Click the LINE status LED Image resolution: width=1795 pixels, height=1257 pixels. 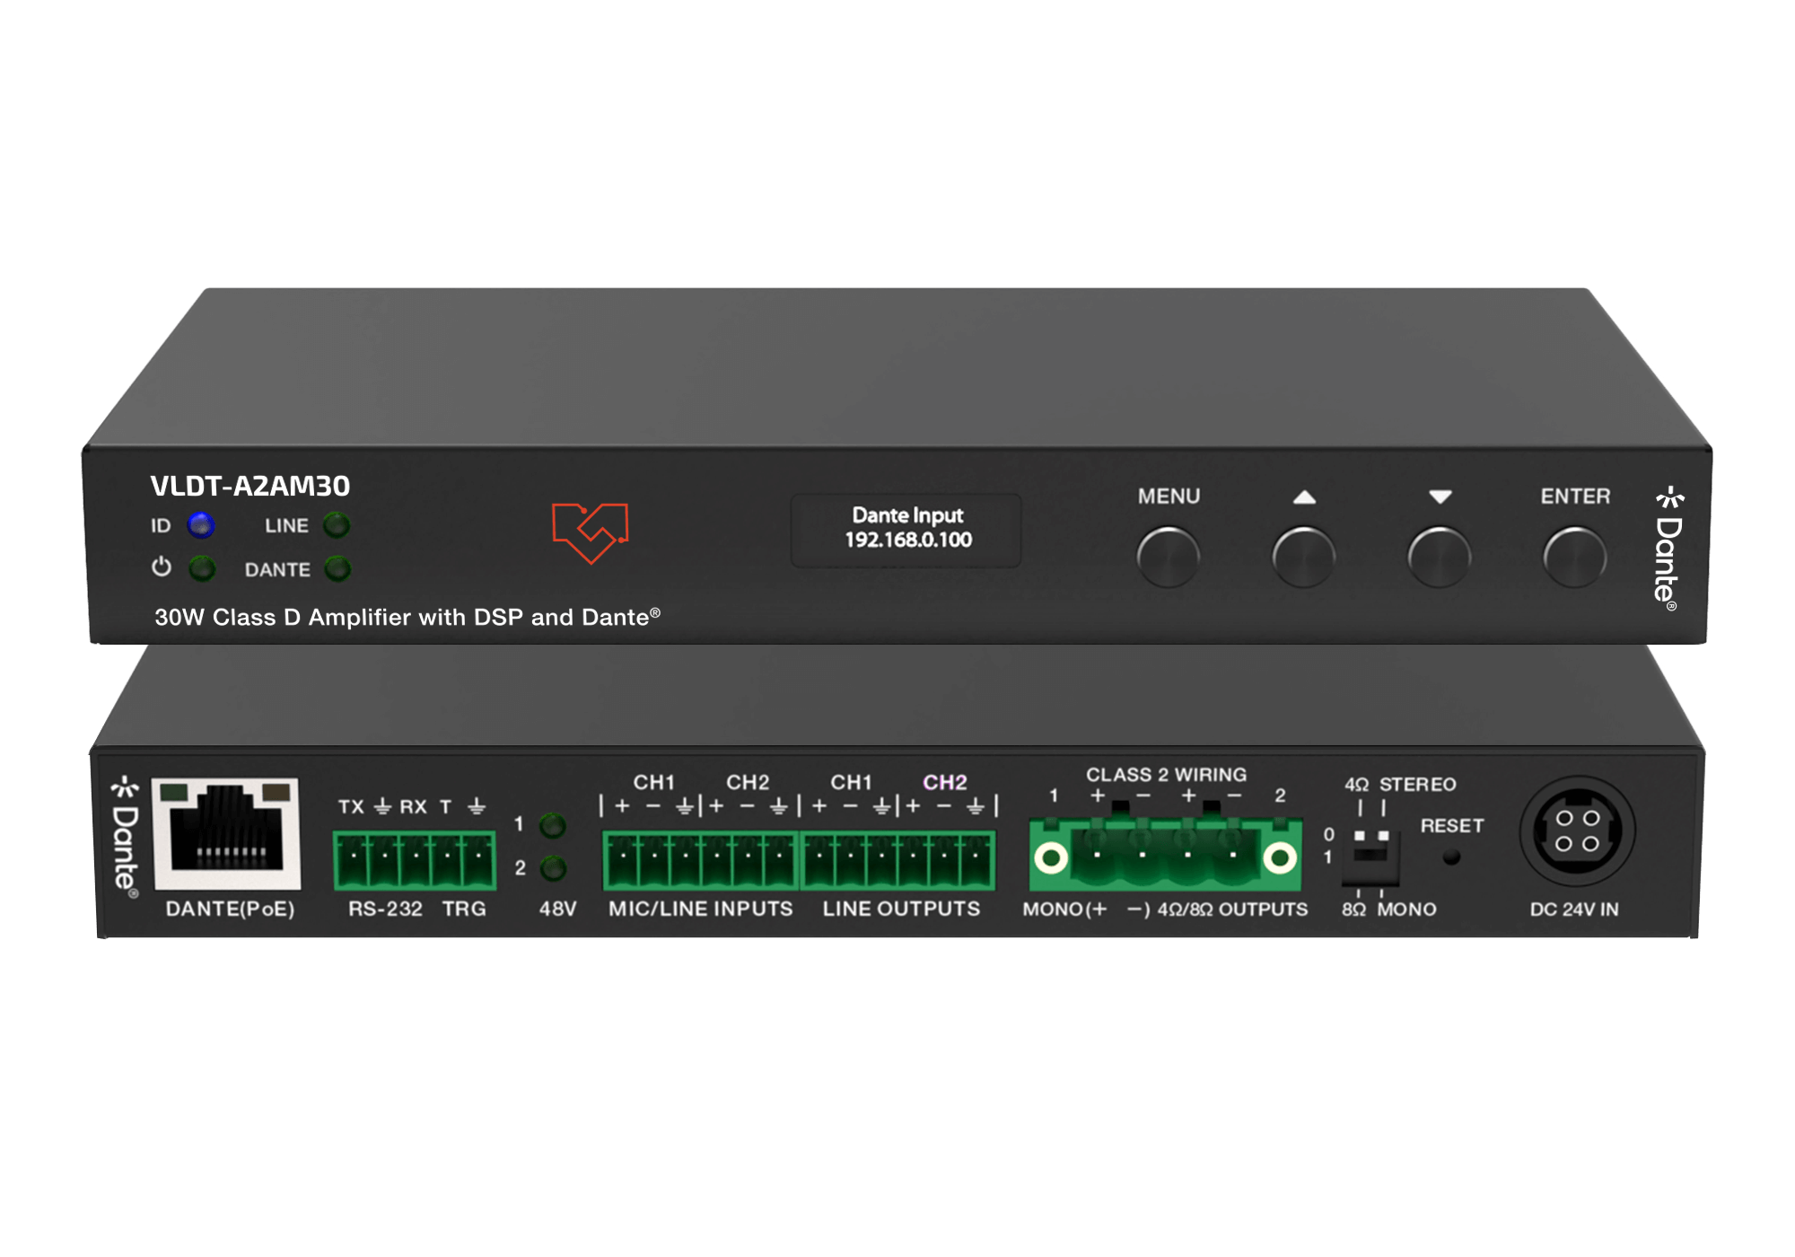point(337,524)
